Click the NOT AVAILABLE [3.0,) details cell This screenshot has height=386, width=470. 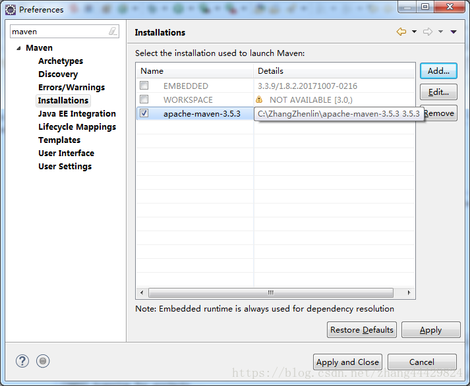click(311, 99)
